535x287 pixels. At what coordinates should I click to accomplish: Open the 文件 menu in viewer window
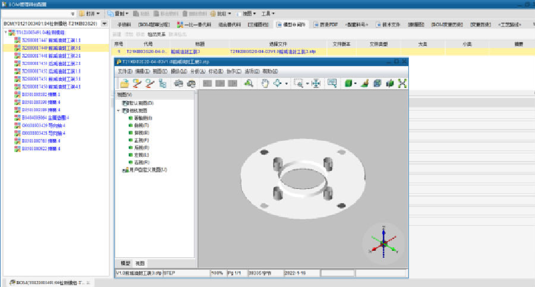pyautogui.click(x=125, y=71)
